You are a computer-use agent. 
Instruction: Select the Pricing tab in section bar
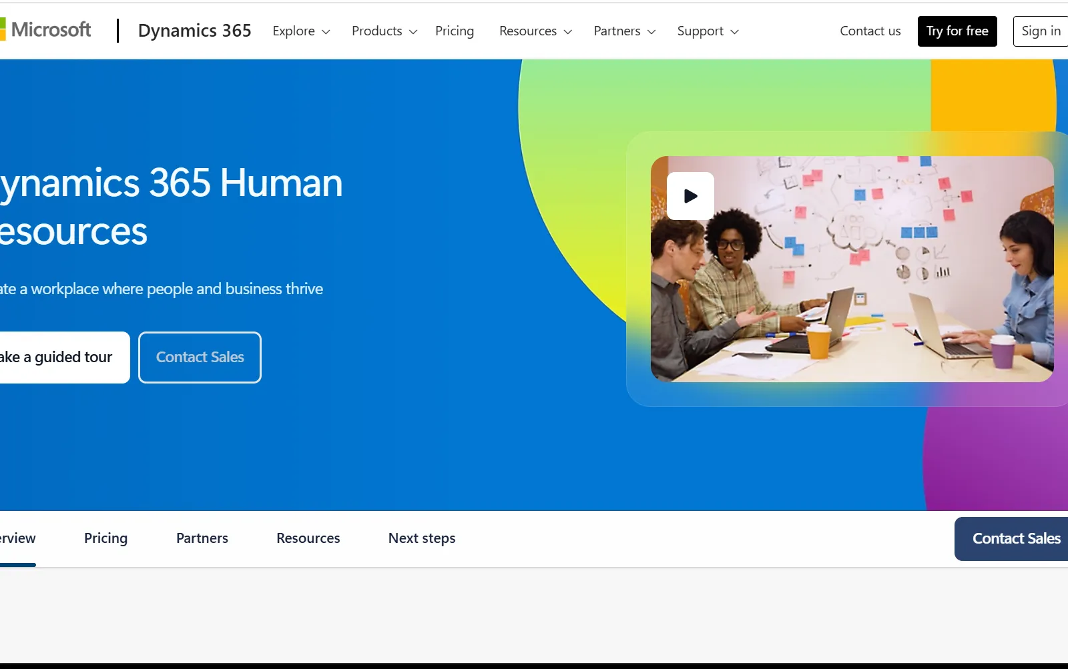click(x=105, y=538)
